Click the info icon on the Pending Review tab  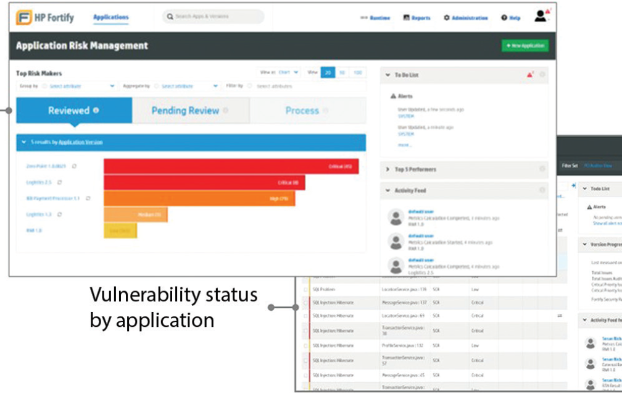226,111
